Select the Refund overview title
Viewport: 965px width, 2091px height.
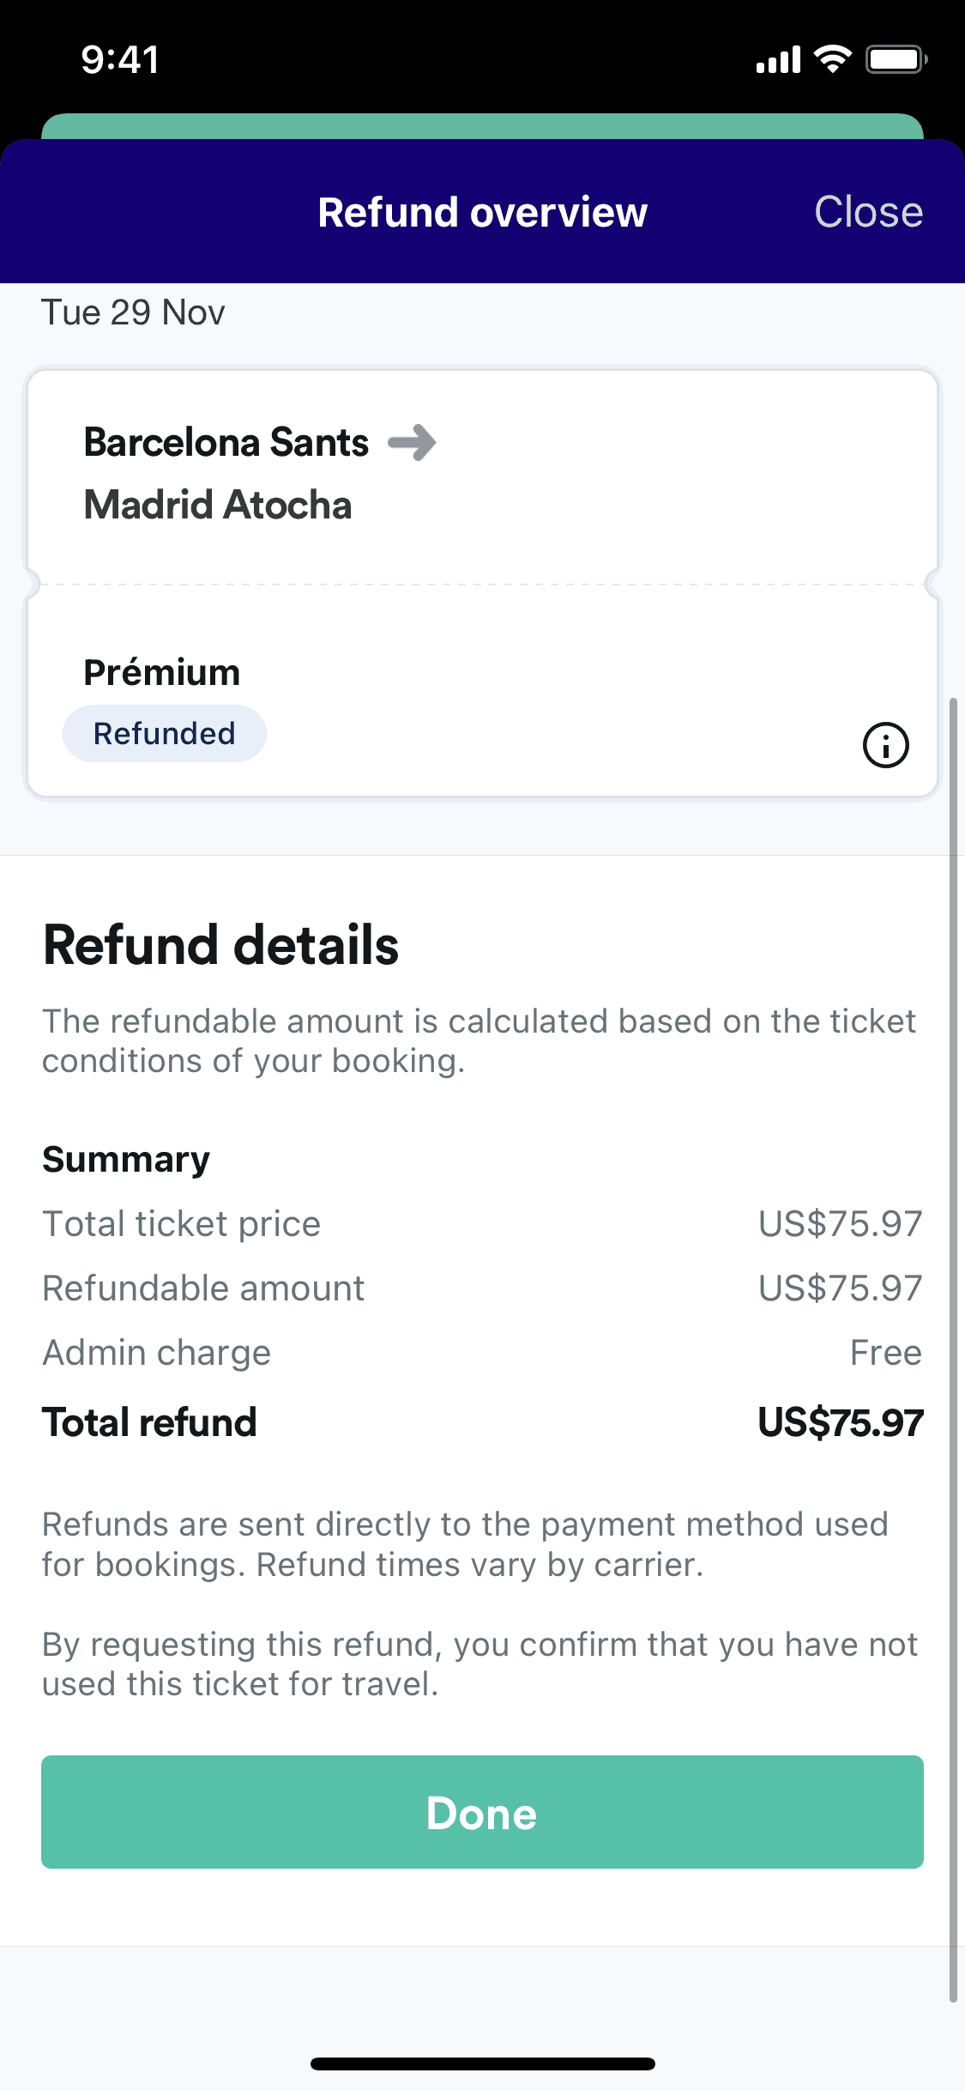(x=482, y=211)
